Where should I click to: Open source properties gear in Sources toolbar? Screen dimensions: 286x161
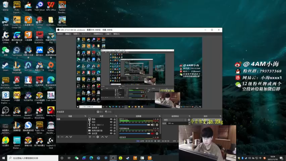point(98,137)
